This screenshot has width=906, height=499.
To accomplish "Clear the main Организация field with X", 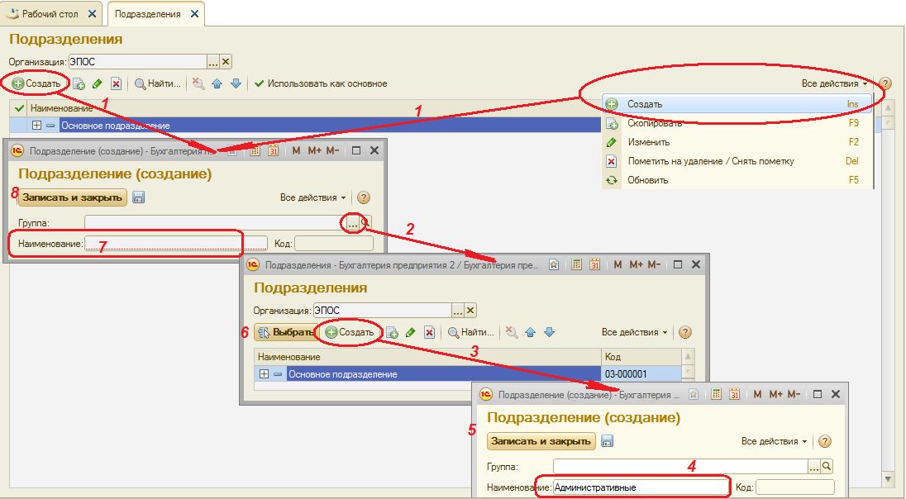I will [x=226, y=62].
